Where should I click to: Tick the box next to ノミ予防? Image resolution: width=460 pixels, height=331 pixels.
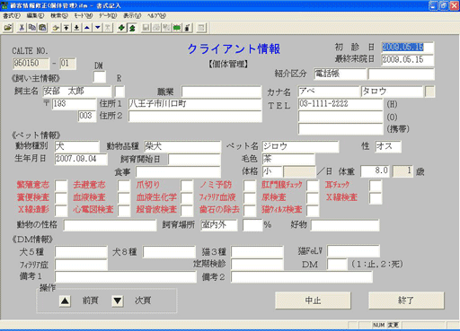[250, 186]
